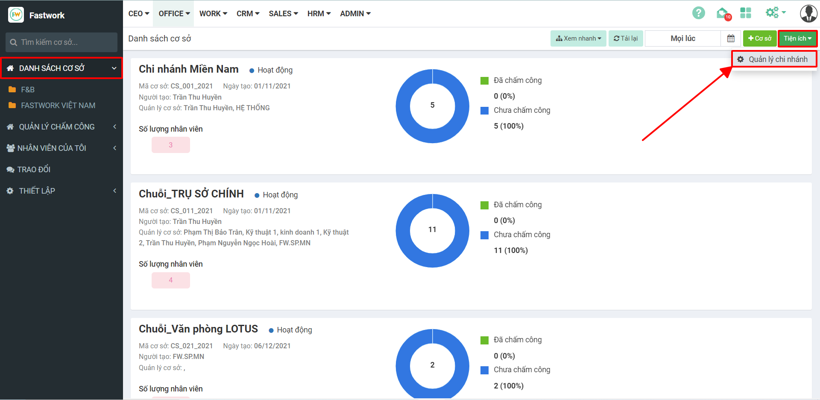Open the CRM top menu

tap(248, 14)
